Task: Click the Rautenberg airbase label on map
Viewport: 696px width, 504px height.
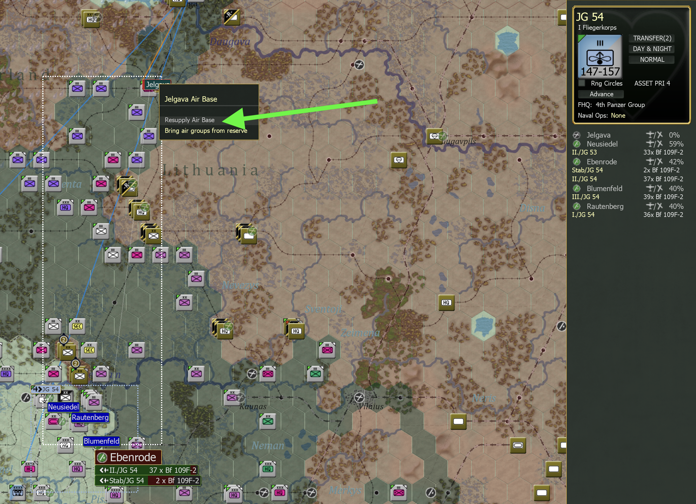Action: coord(90,417)
